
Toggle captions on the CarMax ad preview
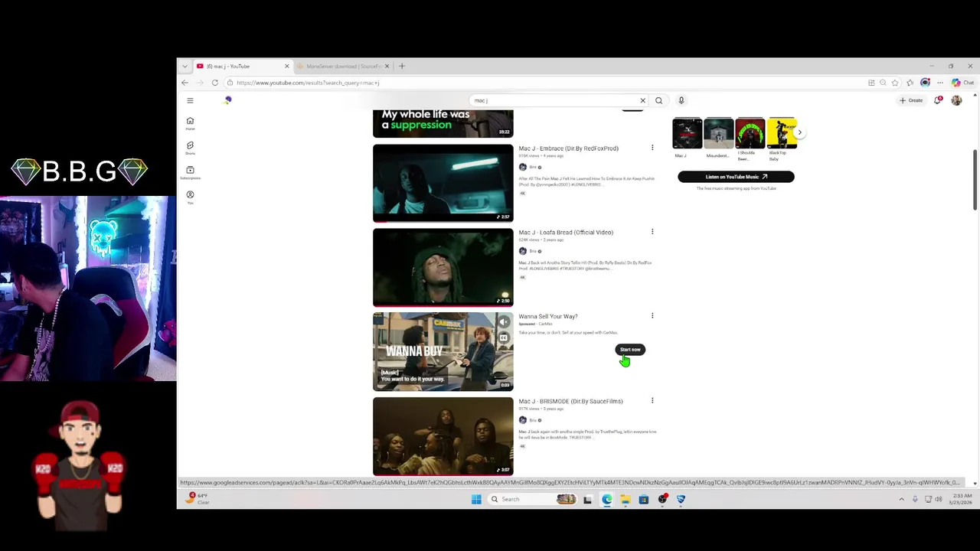point(503,337)
